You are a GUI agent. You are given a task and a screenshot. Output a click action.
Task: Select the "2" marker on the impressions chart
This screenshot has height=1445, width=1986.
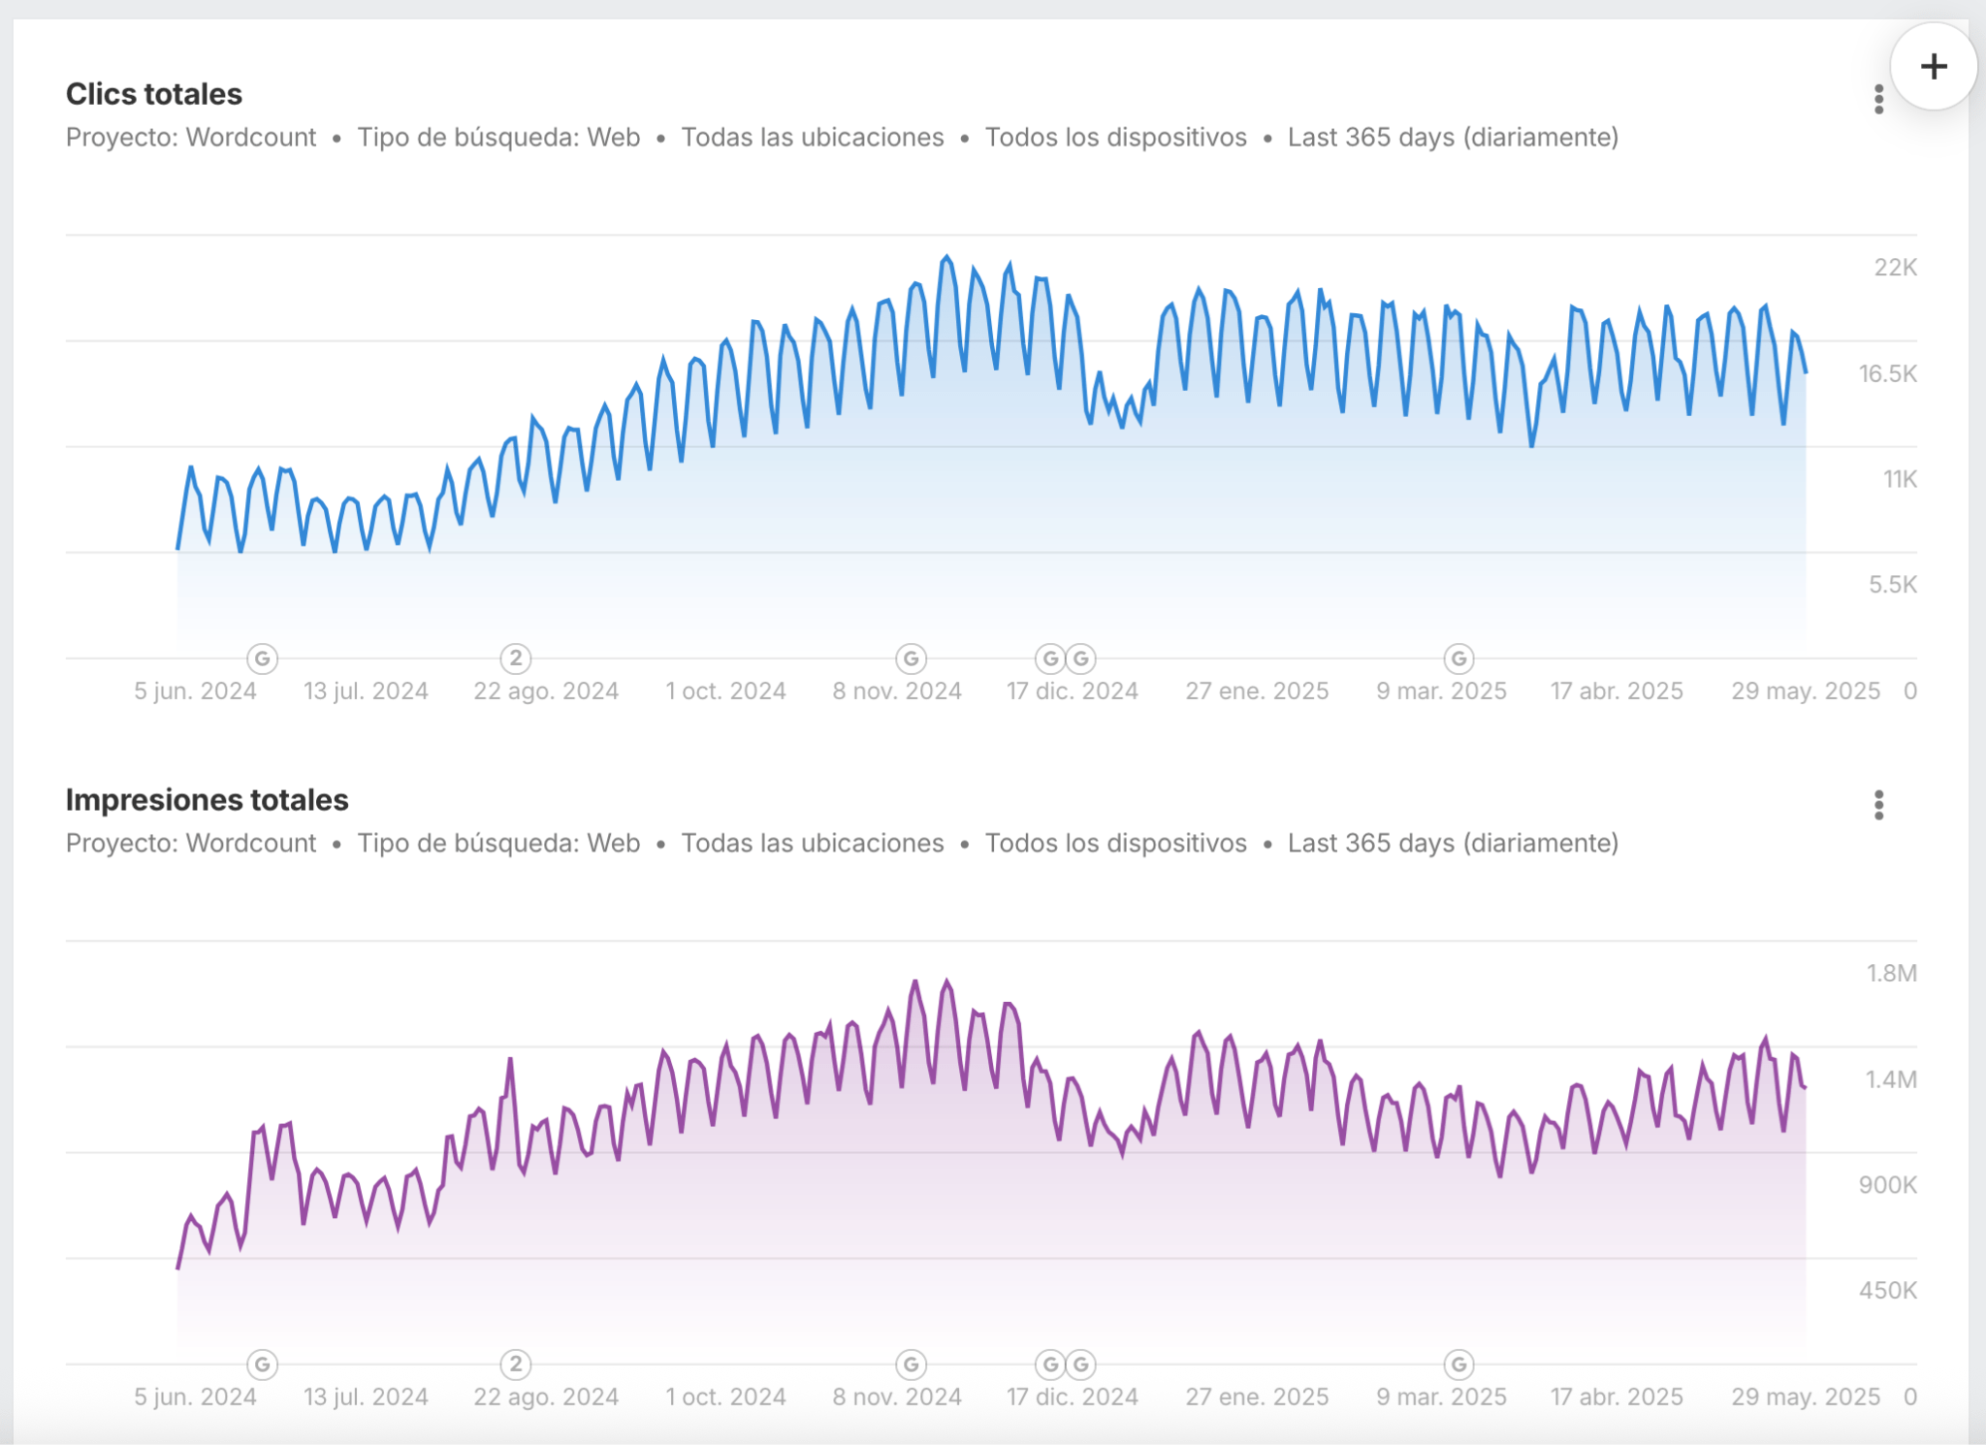click(516, 1363)
